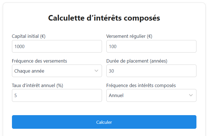Click the "Capital initial (€)" label

(x=29, y=36)
